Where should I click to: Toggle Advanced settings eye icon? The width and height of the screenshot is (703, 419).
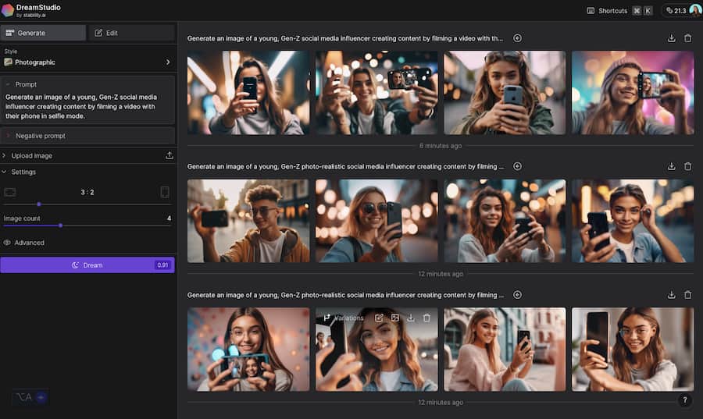click(7, 243)
